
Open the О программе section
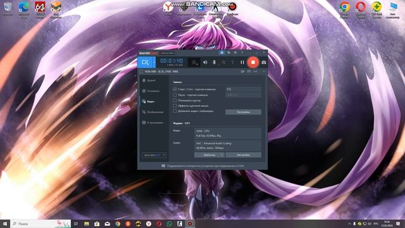pos(153,123)
